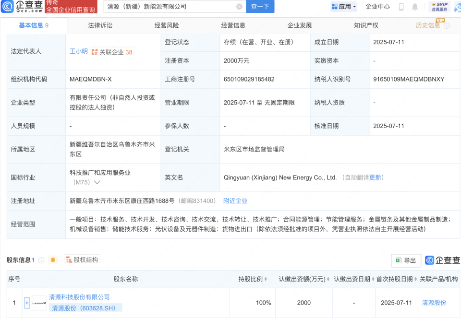Click info icon beside 历史信息 tab
This screenshot has height=319, width=461.
point(447,25)
